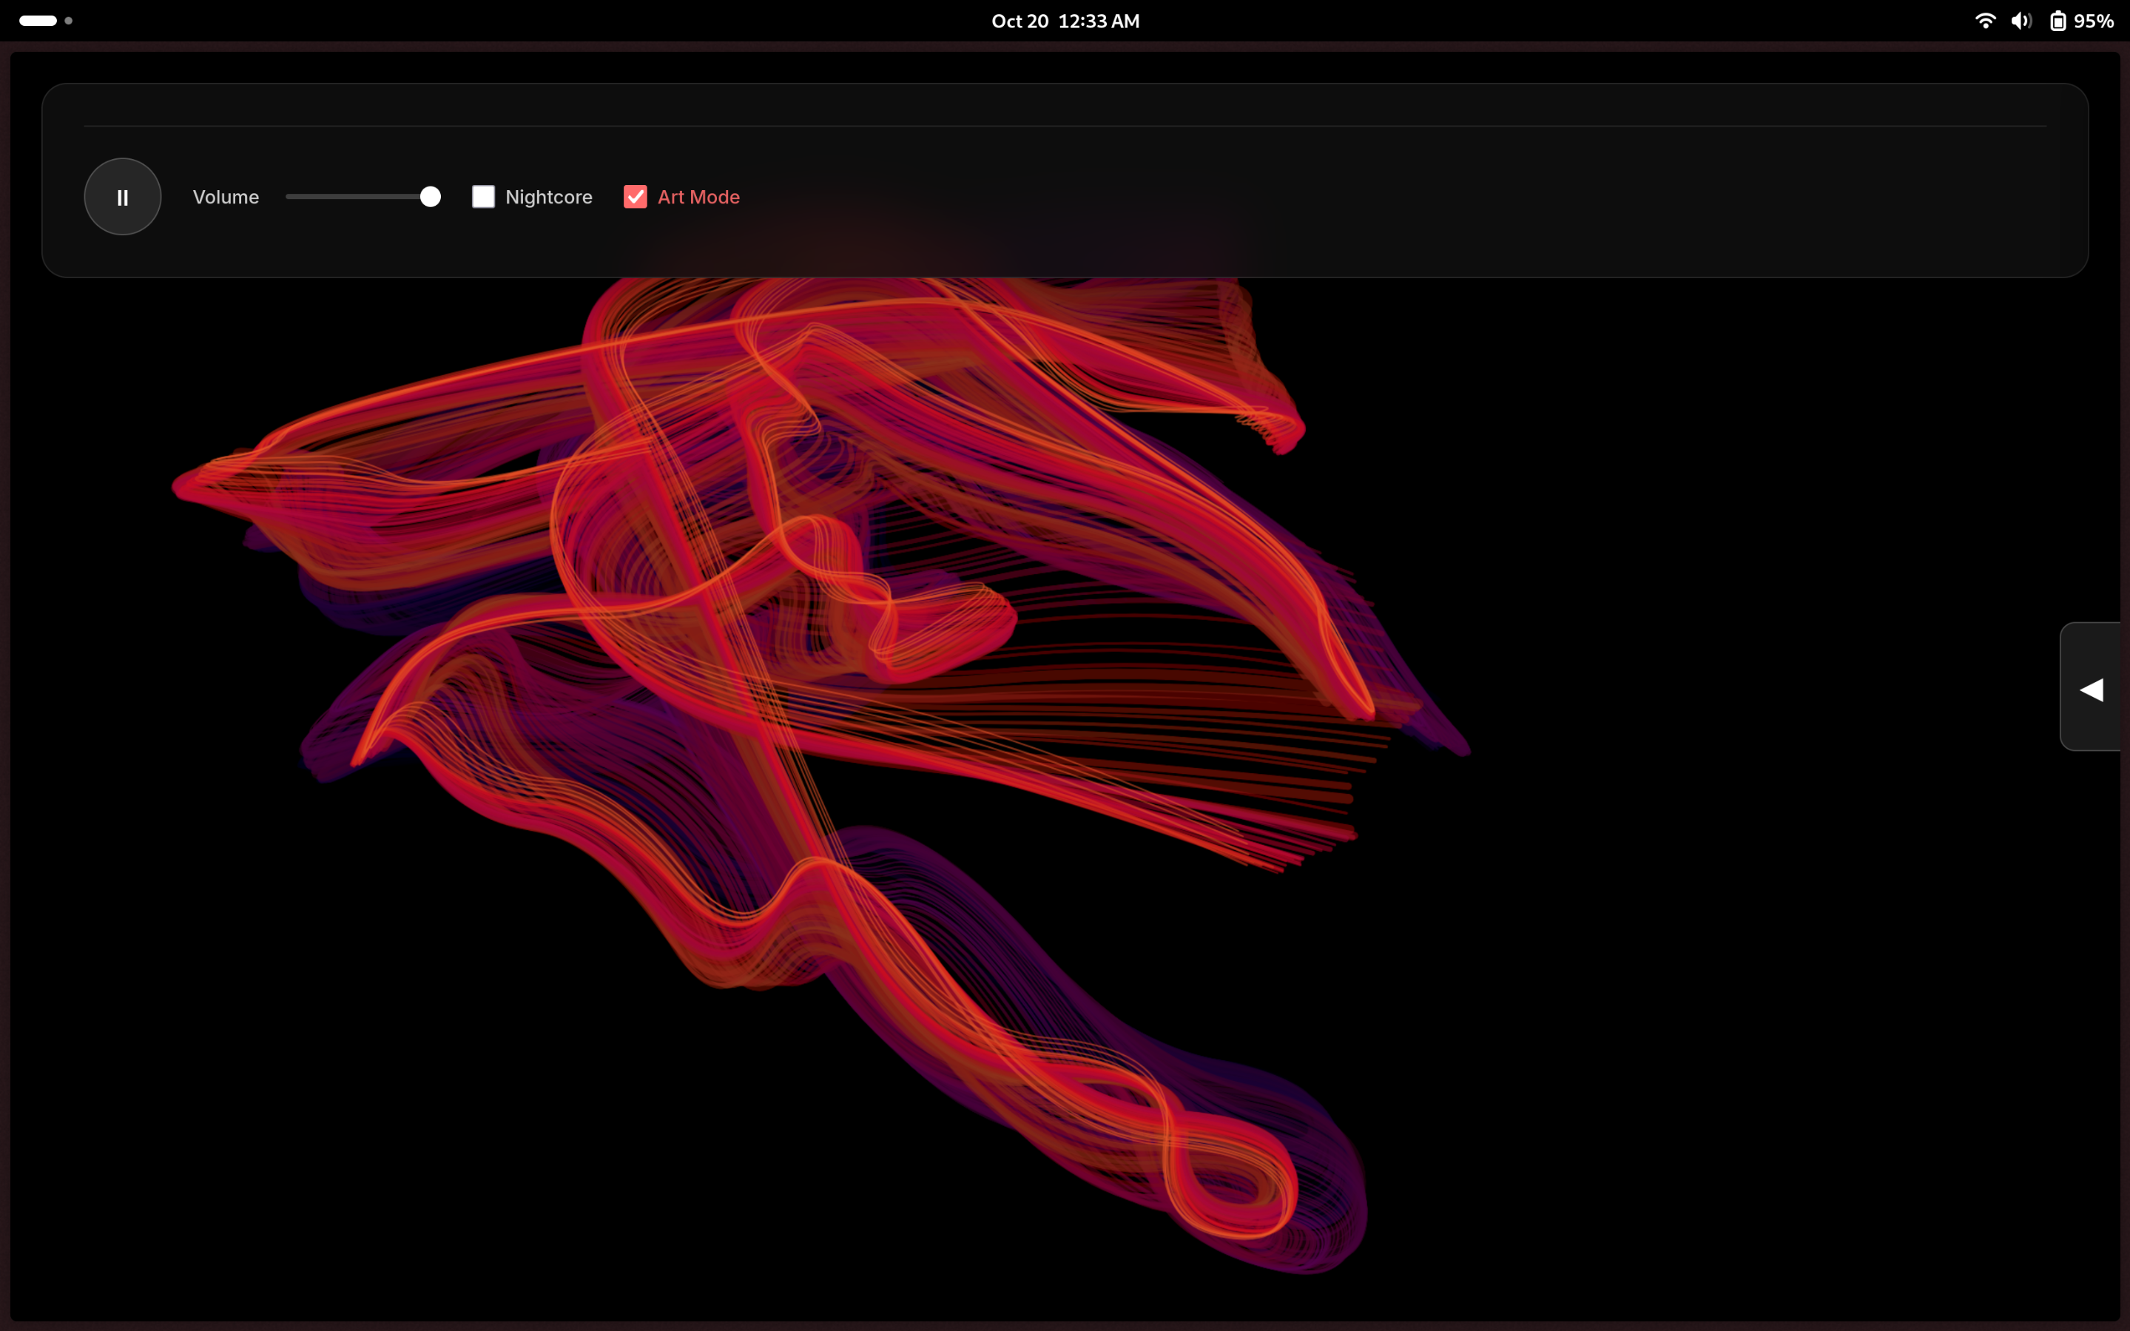This screenshot has width=2130, height=1331.
Task: Click the Nightcore label text
Action: [x=548, y=198]
